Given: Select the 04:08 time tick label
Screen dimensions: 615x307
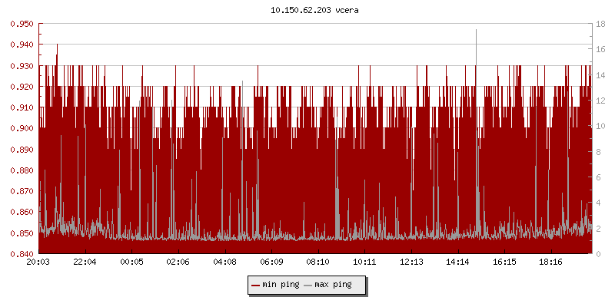Looking at the screenshot, I should 224,262.
